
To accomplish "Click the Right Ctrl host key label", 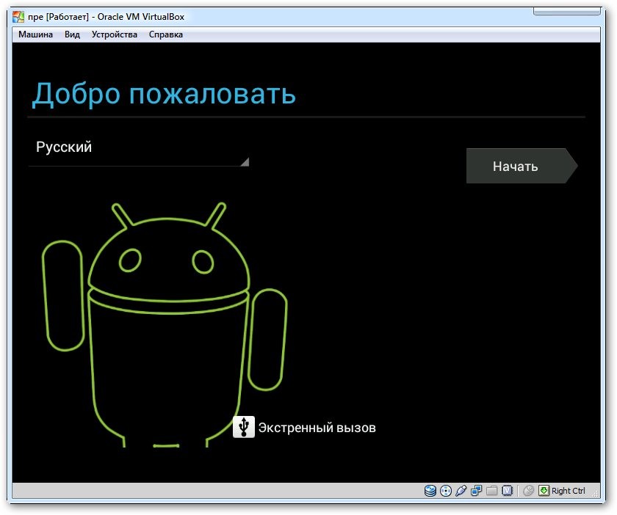I will [x=568, y=491].
